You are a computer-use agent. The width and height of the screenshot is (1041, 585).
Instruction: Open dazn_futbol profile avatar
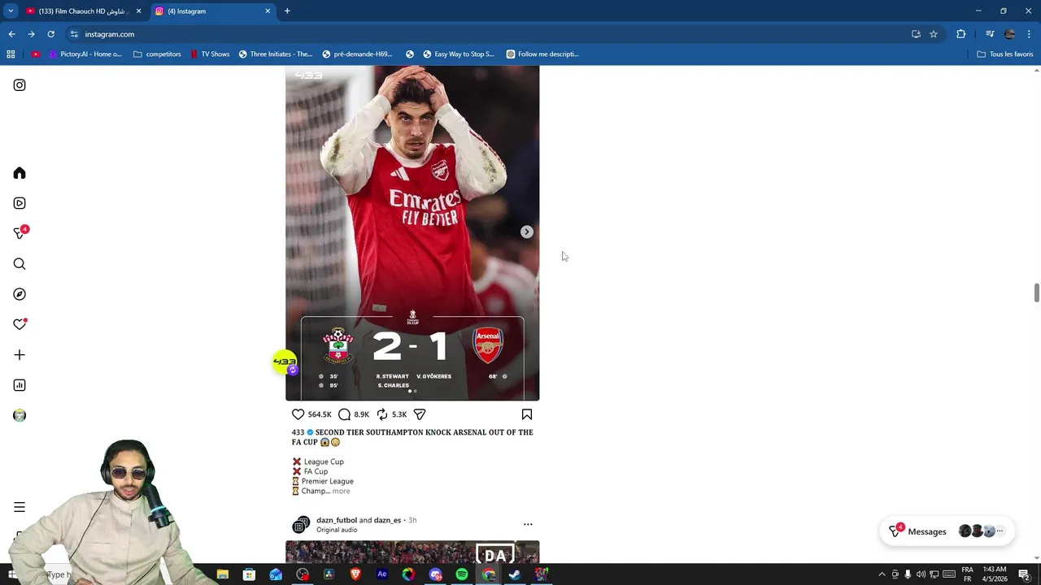coord(301,525)
